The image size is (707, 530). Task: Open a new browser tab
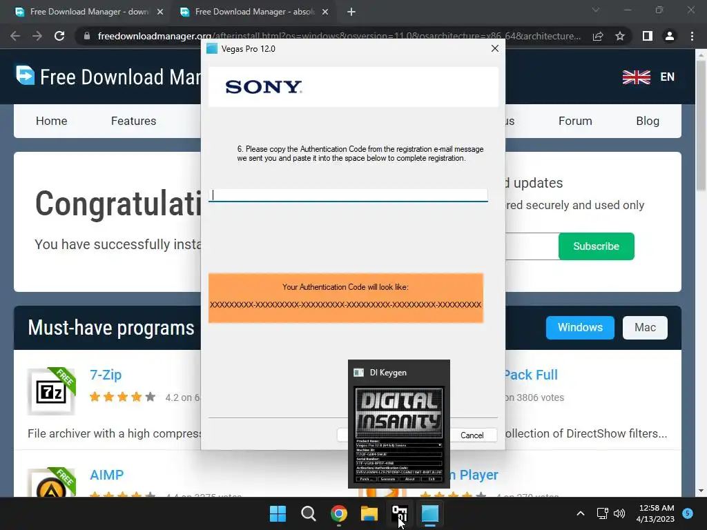(351, 12)
